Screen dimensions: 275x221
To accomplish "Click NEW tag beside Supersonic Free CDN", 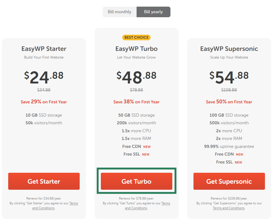I will tap(240, 154).
